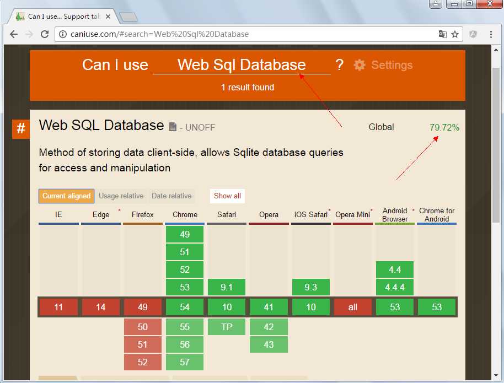This screenshot has width=504, height=383.
Task: Click the Settings gear icon
Action: 360,65
